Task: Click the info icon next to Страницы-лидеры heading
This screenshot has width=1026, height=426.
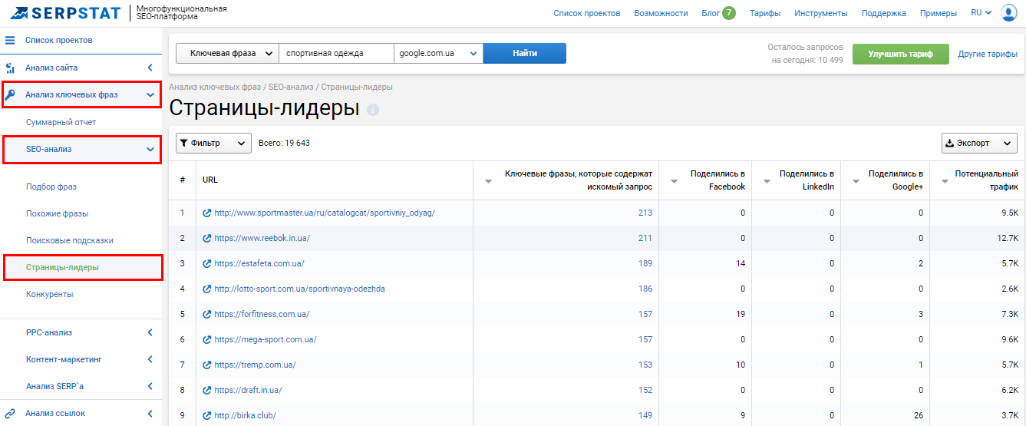Action: coord(373,110)
